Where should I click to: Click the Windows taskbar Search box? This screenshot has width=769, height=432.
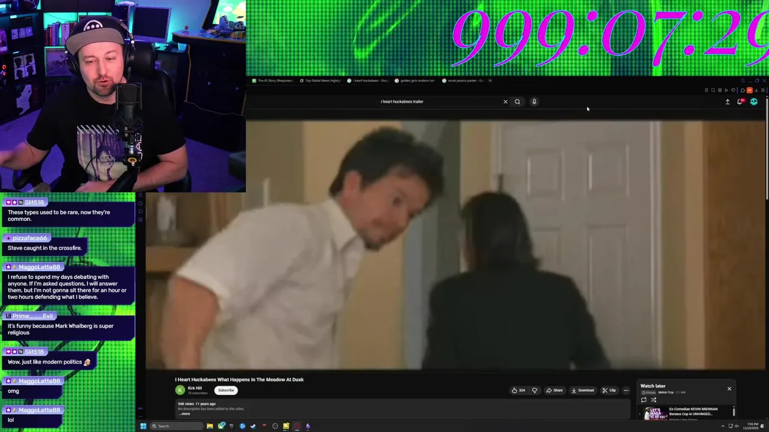pos(177,426)
